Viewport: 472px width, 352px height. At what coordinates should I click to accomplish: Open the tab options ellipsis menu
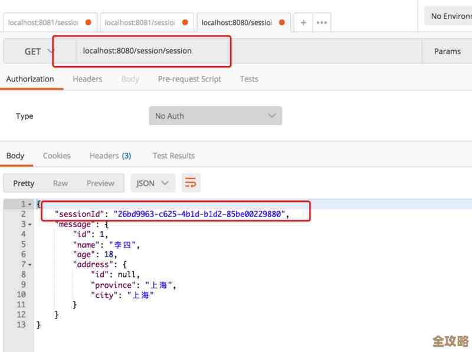tap(322, 22)
